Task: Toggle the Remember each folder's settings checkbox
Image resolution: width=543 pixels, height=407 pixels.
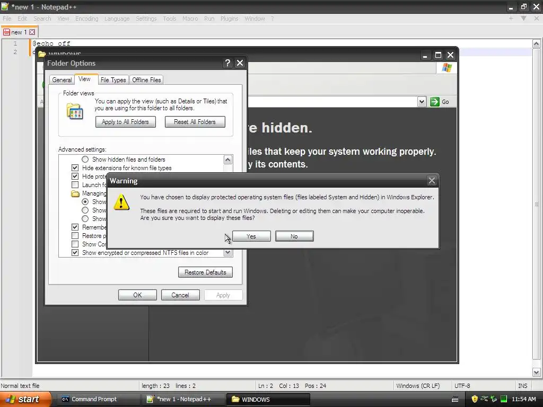Action: [x=75, y=227]
